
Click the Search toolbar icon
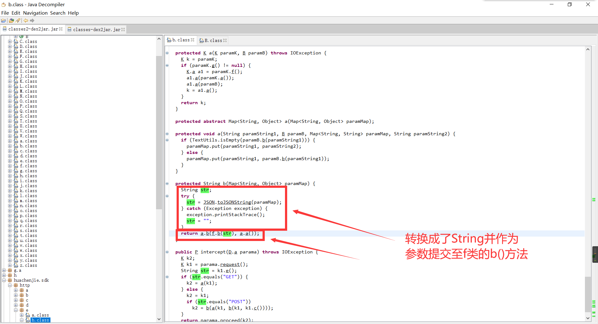pos(18,21)
